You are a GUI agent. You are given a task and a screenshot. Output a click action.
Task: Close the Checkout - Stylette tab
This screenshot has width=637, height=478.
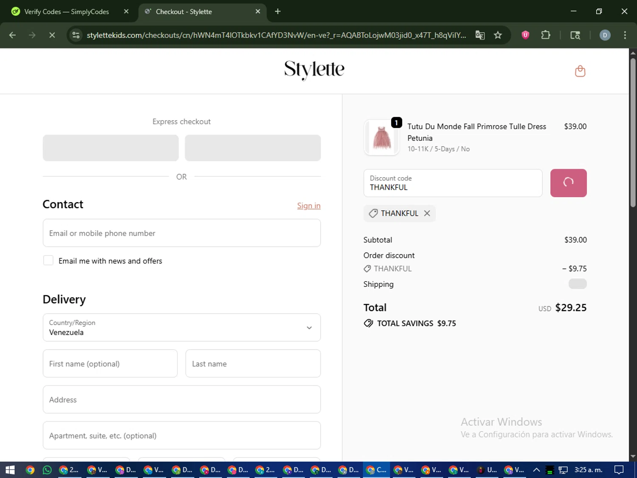(x=258, y=11)
